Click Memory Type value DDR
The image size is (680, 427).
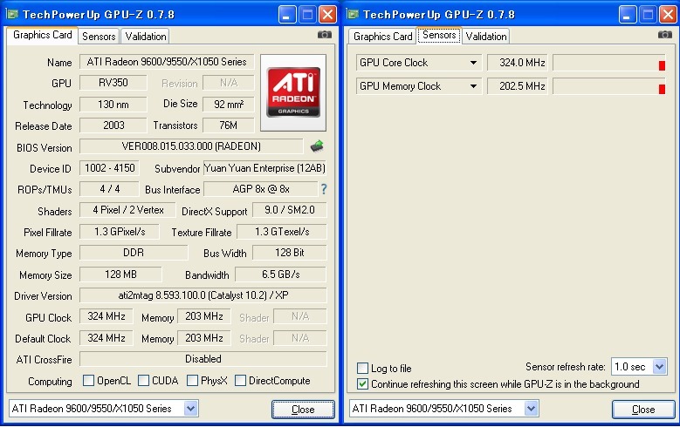tap(134, 253)
